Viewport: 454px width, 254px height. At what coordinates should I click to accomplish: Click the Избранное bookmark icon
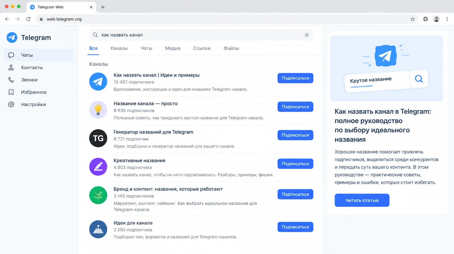(x=11, y=92)
